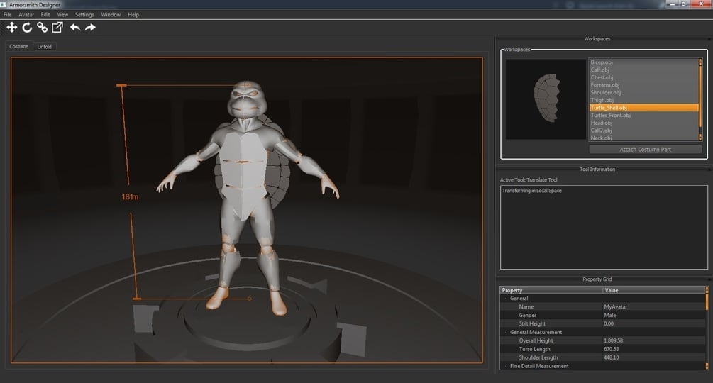Collapse the General property group
Screen dimensions: 713x383
505,299
